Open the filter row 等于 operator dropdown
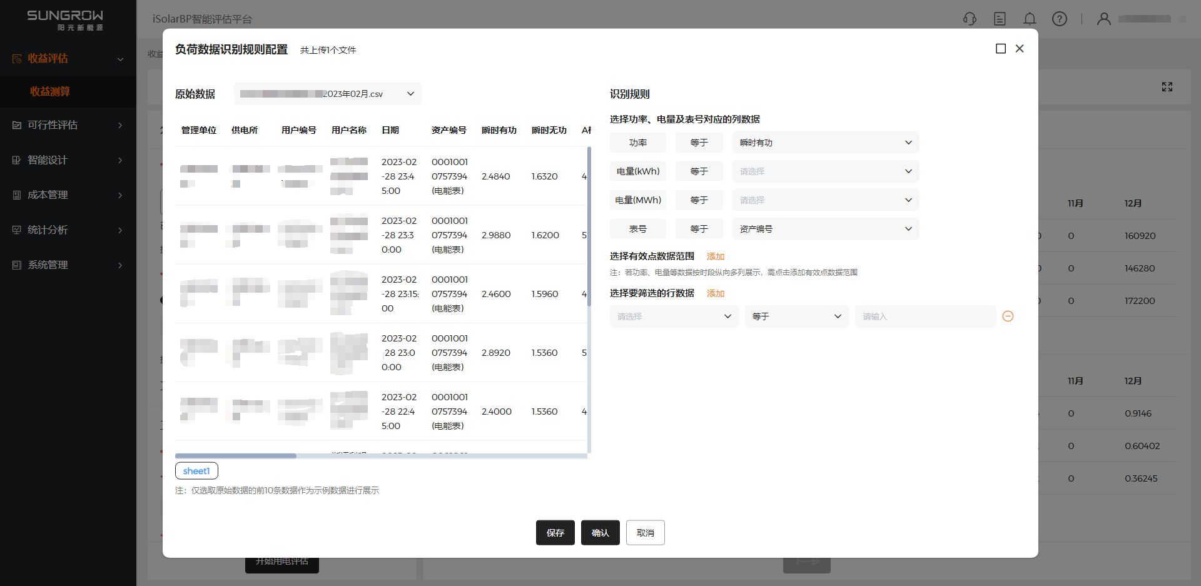The width and height of the screenshot is (1201, 586). coord(796,316)
